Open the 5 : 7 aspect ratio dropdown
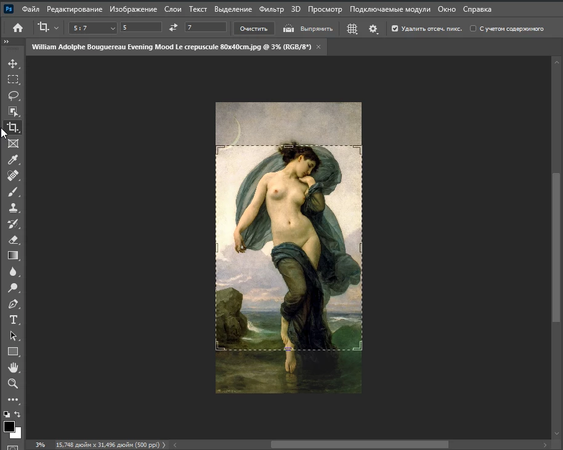Viewport: 563px width, 450px height. pyautogui.click(x=92, y=28)
